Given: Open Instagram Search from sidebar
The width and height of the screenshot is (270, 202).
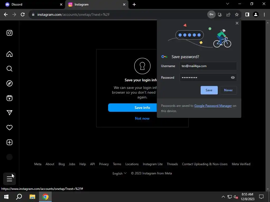Looking at the screenshot, I should click(9, 69).
